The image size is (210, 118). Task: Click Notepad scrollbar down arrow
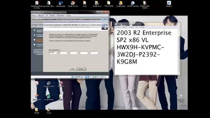click(x=178, y=73)
